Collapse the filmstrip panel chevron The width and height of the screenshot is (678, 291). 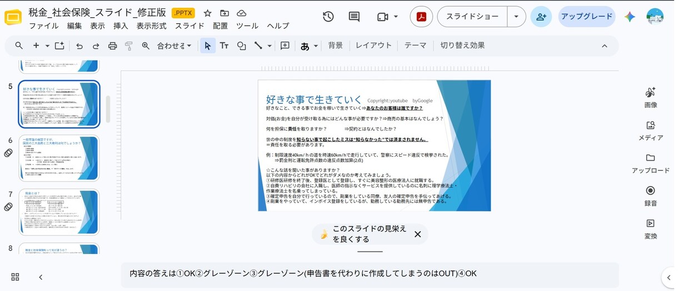click(41, 277)
